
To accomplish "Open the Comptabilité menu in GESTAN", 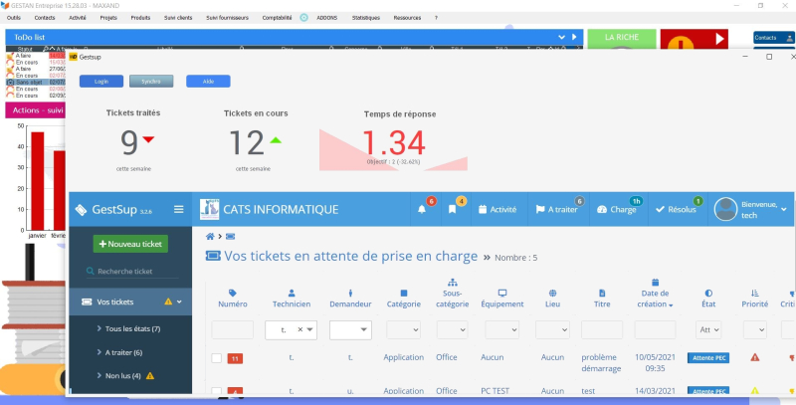I will pos(278,18).
